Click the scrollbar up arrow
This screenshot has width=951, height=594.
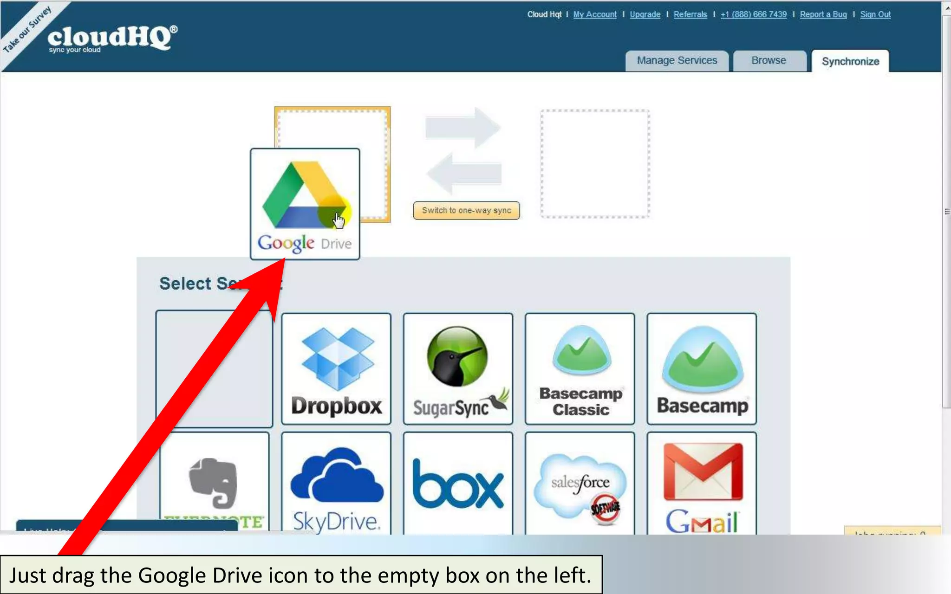(946, 8)
